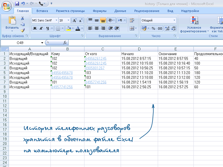Toggle top vertical alignment
This screenshot has height=167, width=223.
point(90,20)
